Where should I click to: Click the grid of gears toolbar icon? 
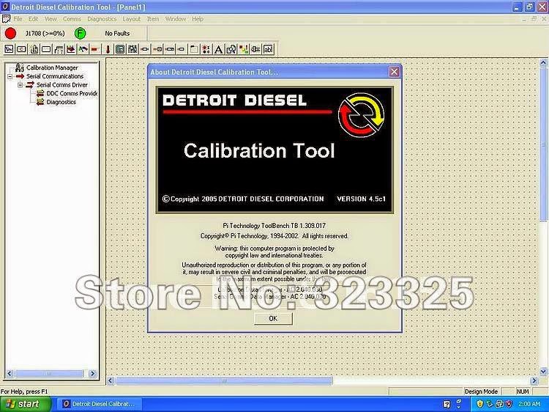point(132,49)
